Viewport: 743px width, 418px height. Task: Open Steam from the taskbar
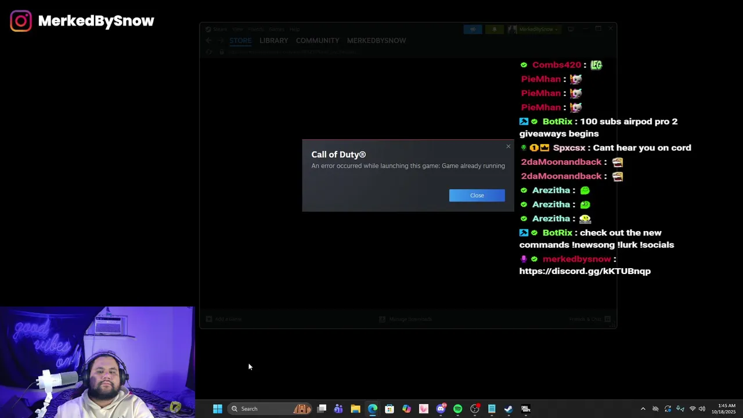(508, 409)
